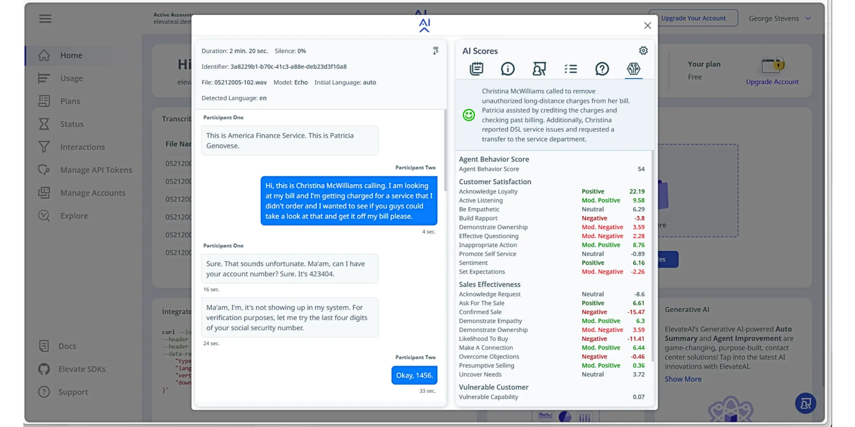
Task: Click the account number request message
Action: 290,269
